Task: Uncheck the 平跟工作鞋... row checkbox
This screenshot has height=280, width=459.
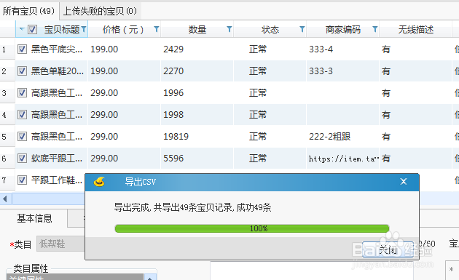Action: [23, 180]
